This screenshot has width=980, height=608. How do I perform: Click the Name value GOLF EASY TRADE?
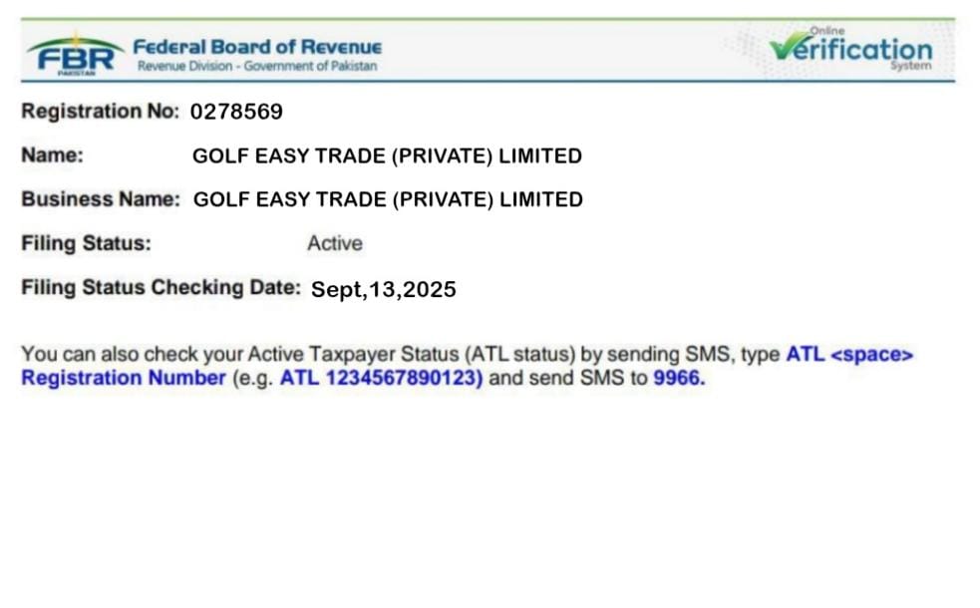(x=387, y=156)
